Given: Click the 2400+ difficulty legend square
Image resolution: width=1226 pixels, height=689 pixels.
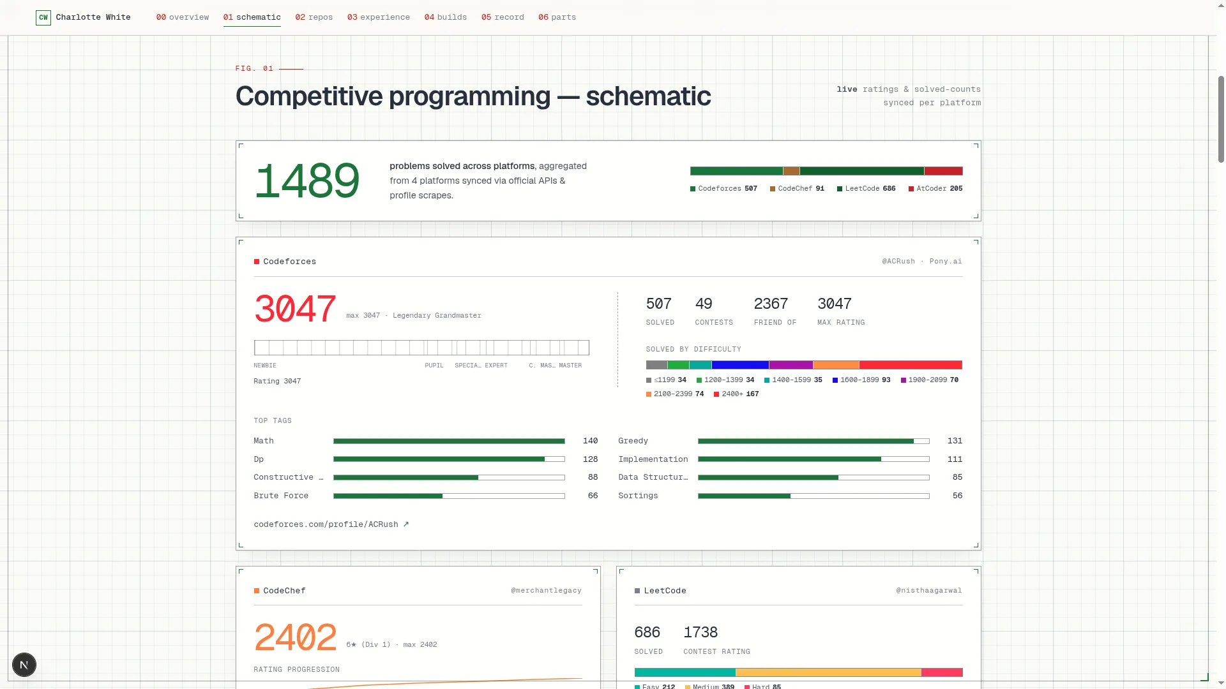Looking at the screenshot, I should (x=716, y=394).
